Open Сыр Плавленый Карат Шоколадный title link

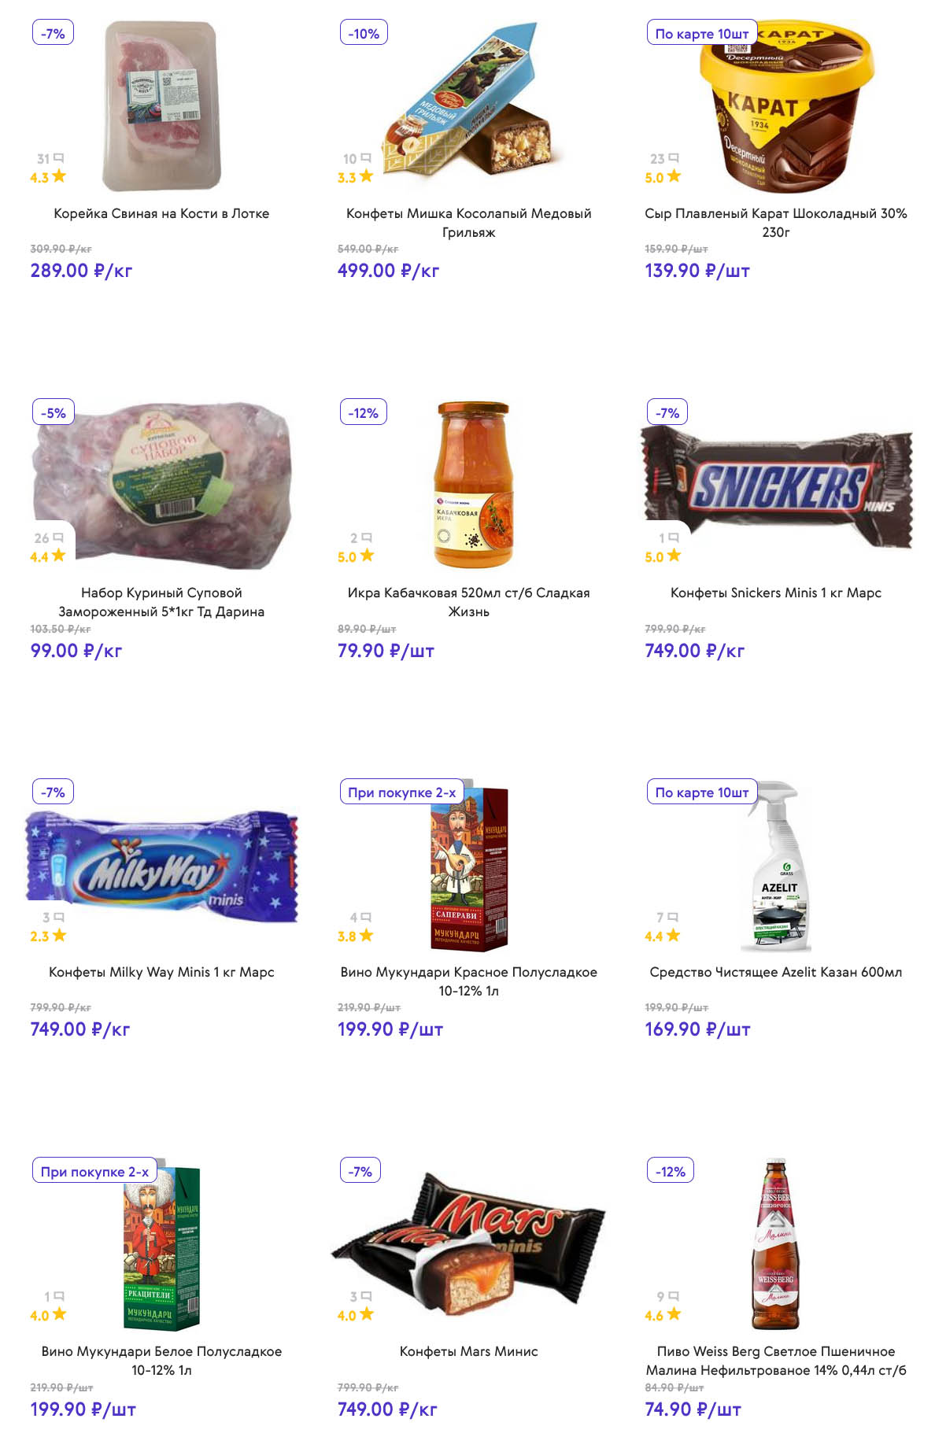pyautogui.click(x=775, y=223)
